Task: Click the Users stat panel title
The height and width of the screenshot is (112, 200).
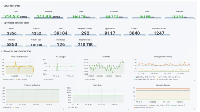Action: click(x=11, y=29)
